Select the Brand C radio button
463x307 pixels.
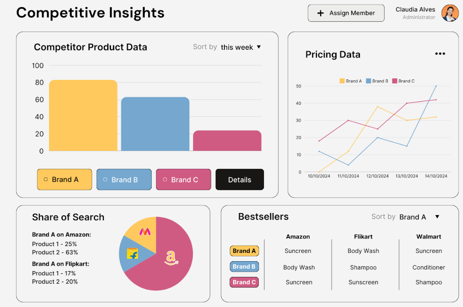(x=165, y=179)
